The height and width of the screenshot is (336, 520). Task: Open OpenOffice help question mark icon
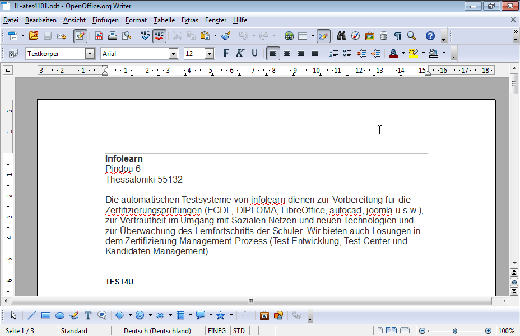tap(430, 36)
